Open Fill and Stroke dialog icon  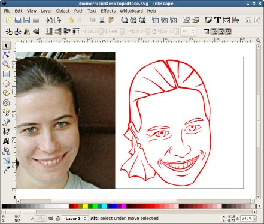pos(208,20)
